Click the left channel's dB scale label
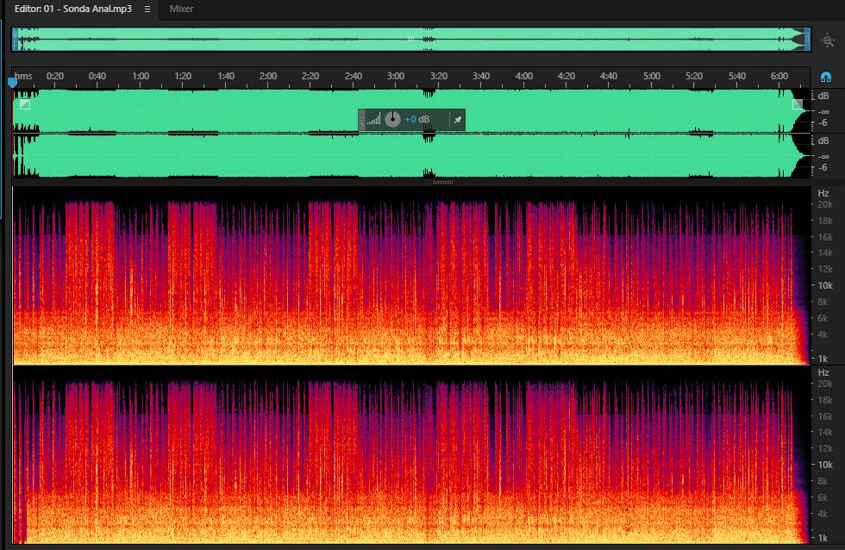The width and height of the screenshot is (845, 550). tap(823, 96)
